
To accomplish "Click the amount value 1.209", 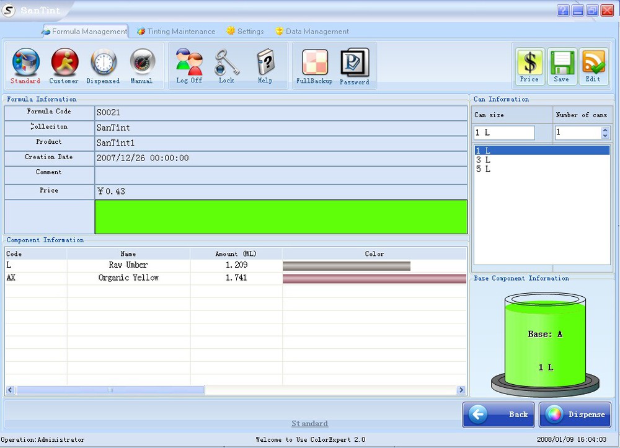I will pyautogui.click(x=236, y=265).
